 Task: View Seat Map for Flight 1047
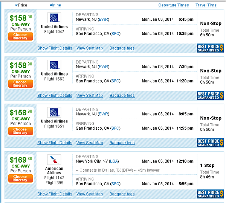[90, 48]
